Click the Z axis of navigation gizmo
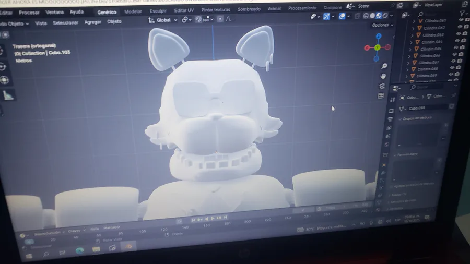 click(379, 36)
